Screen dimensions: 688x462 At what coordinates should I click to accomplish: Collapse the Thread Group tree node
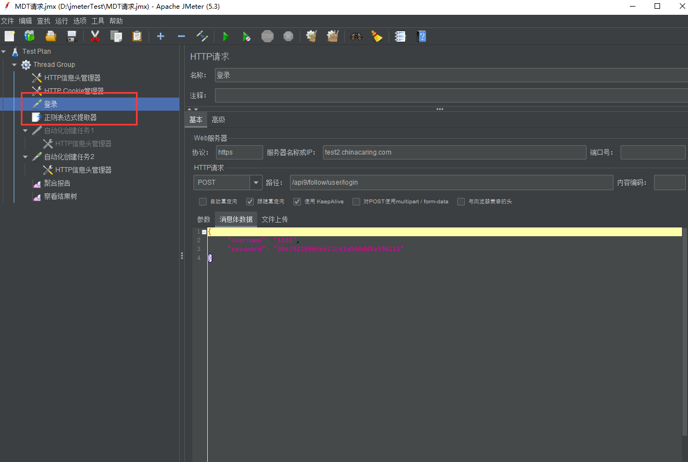point(14,65)
